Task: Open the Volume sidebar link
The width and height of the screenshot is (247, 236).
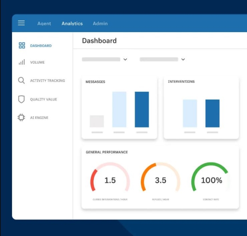Action: pos(37,62)
